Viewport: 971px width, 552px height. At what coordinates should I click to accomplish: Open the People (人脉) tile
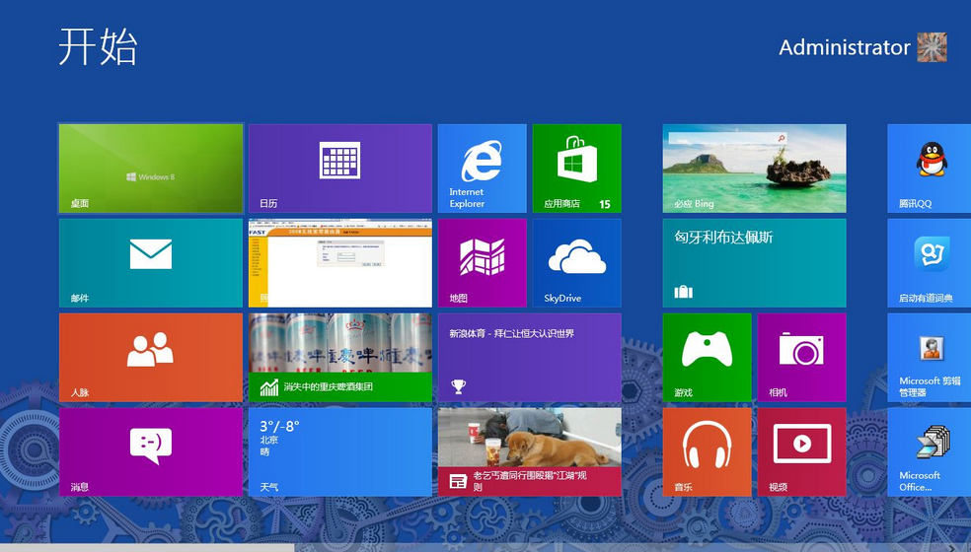tap(151, 358)
